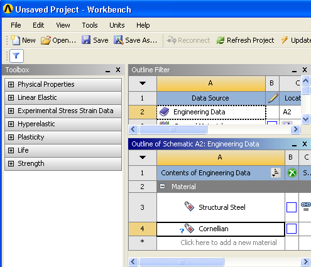Click the Refresh Project icon

click(x=221, y=40)
